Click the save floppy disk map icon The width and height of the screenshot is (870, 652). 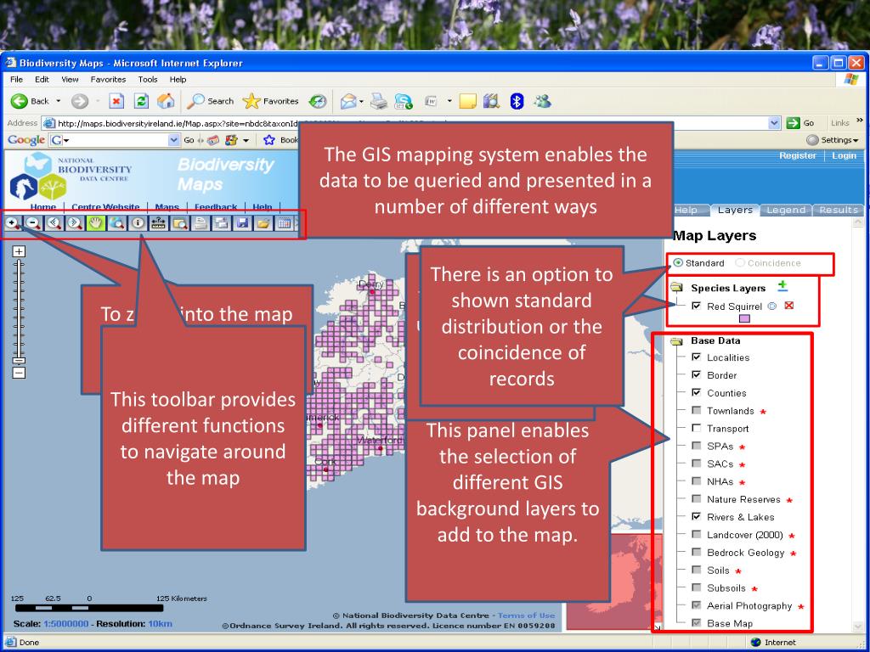coord(242,223)
